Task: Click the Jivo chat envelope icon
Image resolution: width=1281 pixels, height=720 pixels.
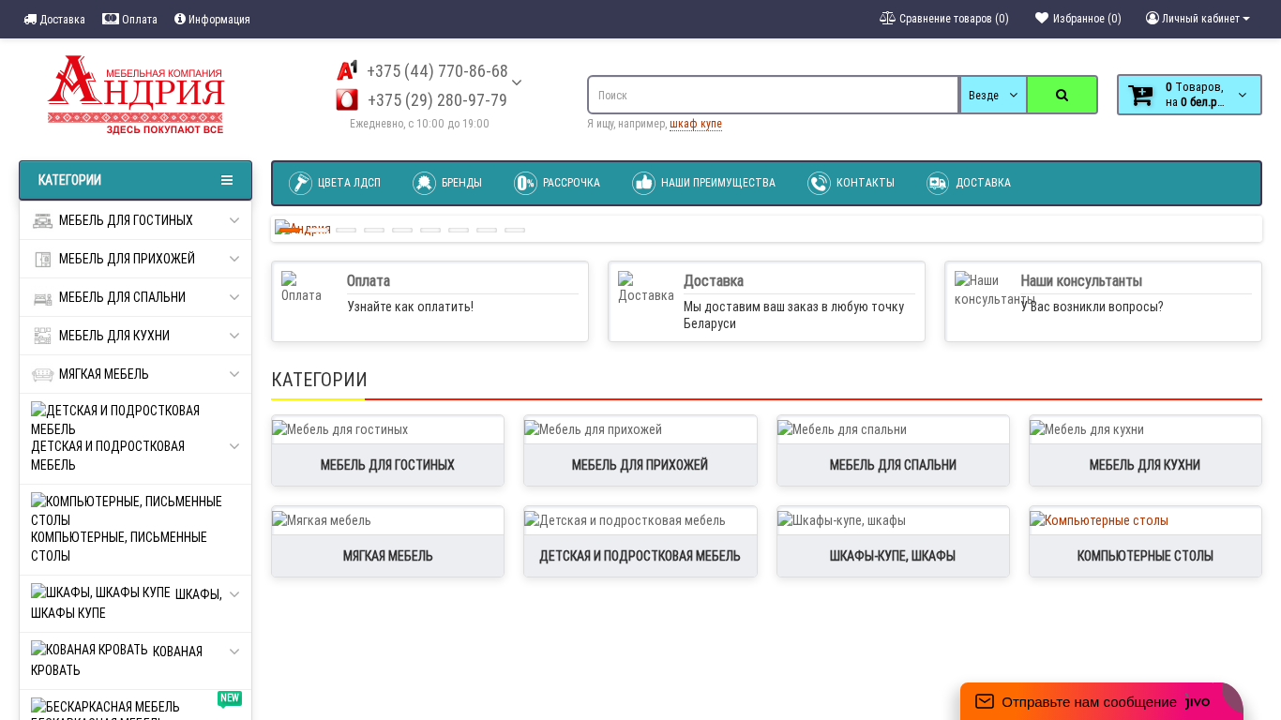Action: 985,701
